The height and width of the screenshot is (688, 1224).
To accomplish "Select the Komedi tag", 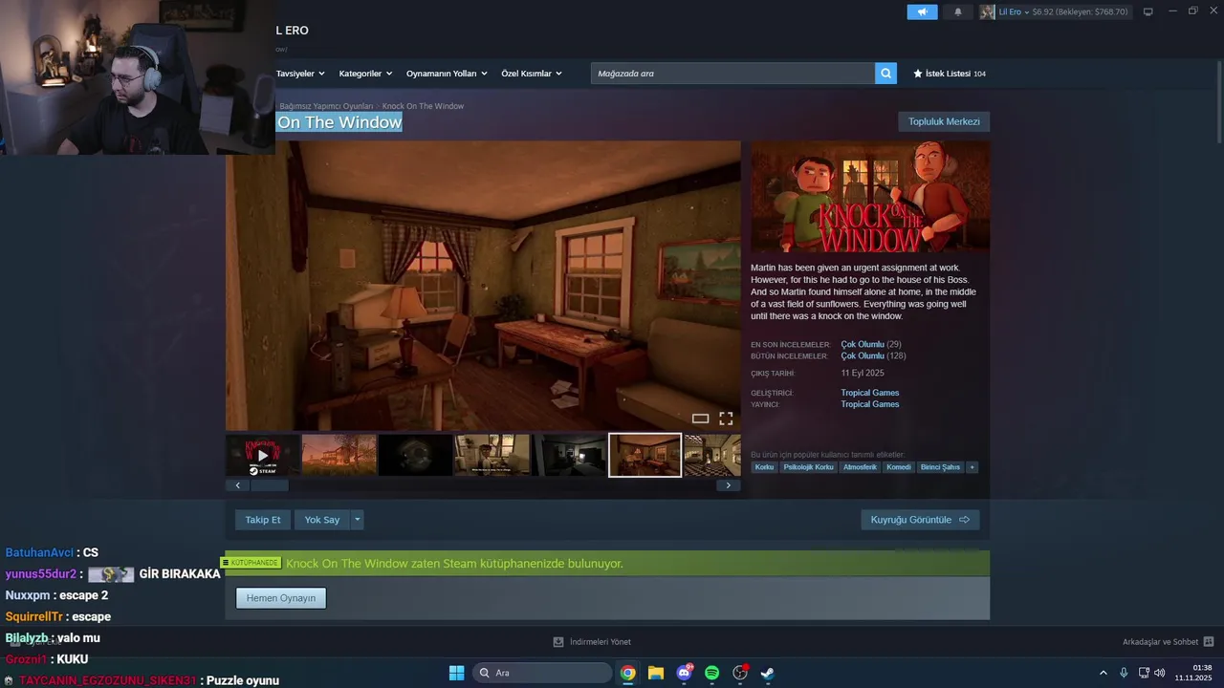I will 899,467.
